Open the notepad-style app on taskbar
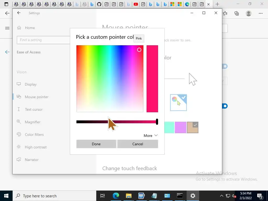This screenshot has height=201, width=268. coord(154,196)
